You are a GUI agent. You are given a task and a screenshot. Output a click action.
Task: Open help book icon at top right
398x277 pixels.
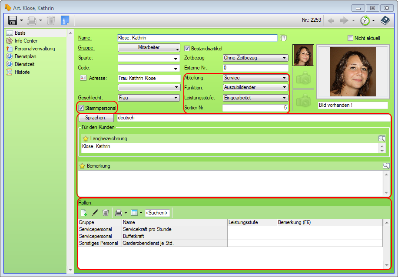pyautogui.click(x=385, y=20)
